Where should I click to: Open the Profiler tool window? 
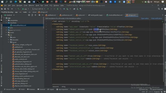tap(81, 89)
